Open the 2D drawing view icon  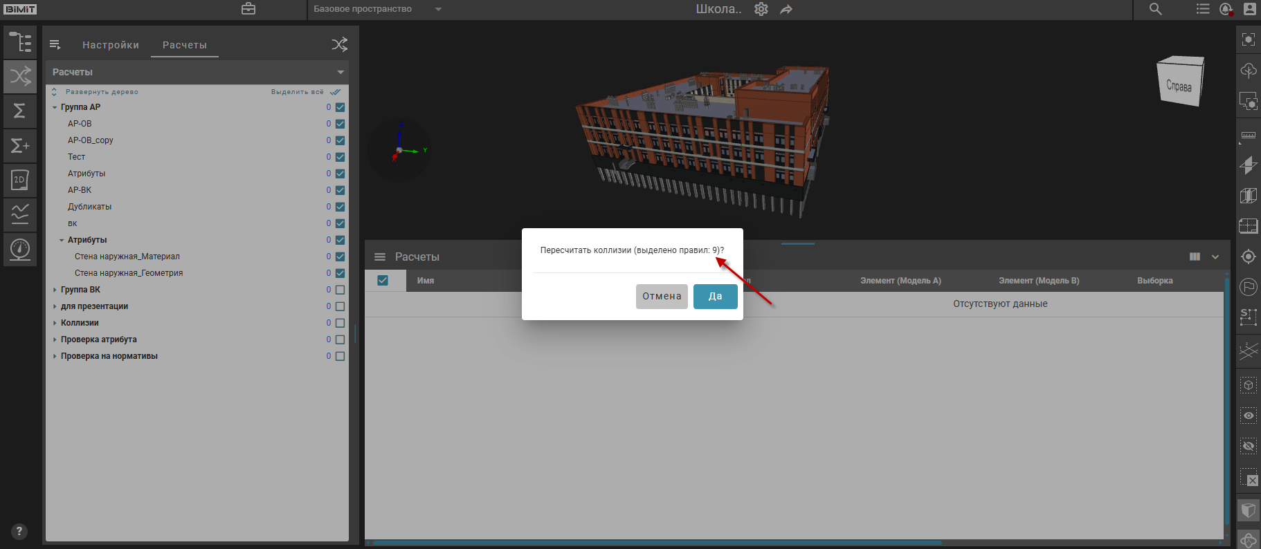point(20,180)
